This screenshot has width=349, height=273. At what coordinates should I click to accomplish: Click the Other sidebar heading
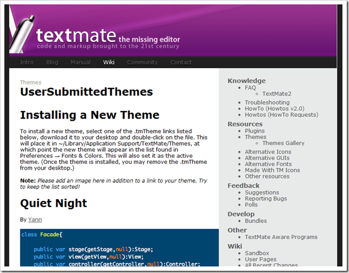pos(237,230)
